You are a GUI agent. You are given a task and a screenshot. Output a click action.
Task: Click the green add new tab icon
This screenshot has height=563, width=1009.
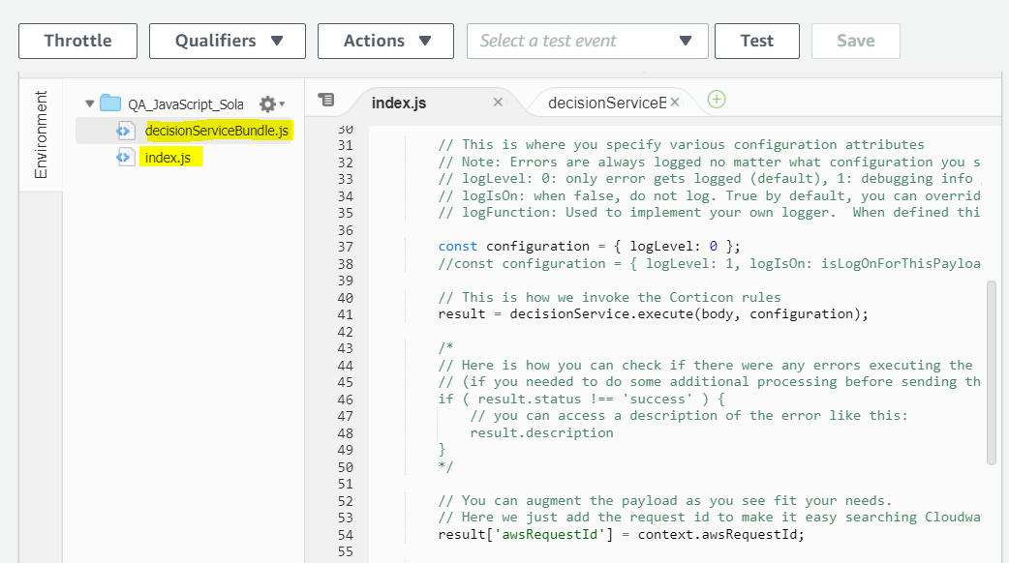click(x=717, y=100)
